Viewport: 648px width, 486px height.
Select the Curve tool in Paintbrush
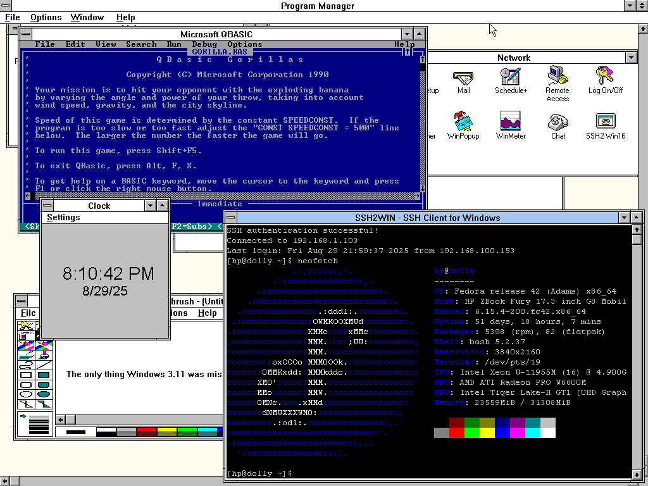(26, 365)
